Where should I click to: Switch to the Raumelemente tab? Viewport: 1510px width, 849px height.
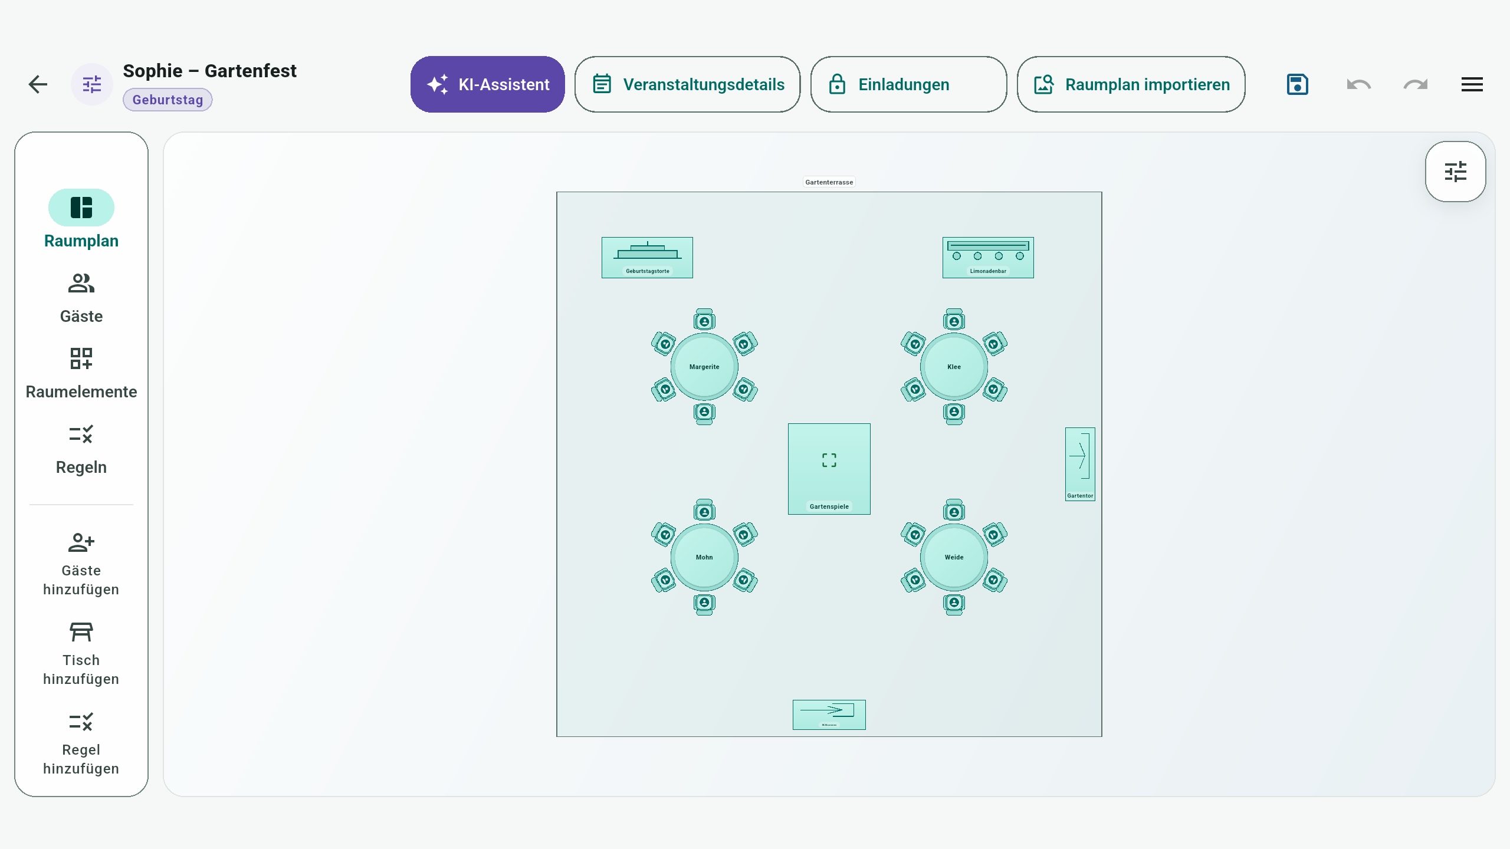(x=81, y=374)
